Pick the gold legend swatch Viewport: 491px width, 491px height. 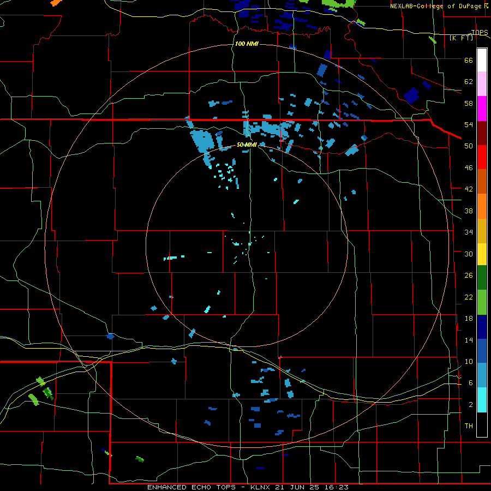click(482, 231)
